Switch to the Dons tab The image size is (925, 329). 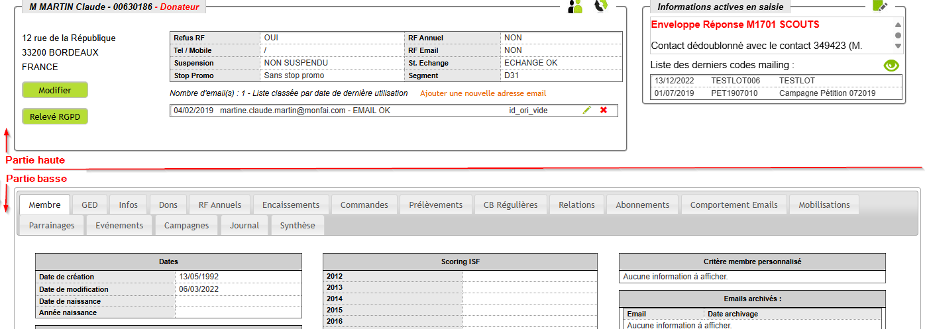coord(168,205)
